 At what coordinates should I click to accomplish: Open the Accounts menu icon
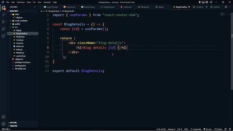4,117
